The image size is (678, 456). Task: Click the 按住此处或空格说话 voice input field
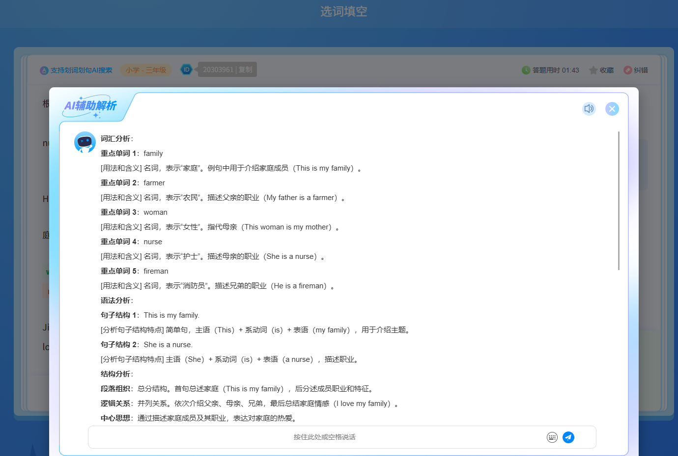point(324,437)
